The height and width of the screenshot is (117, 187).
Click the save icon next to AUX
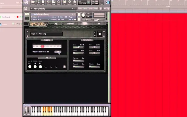108,9
